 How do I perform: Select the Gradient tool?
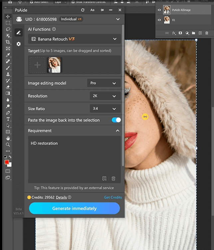click(x=8, y=94)
